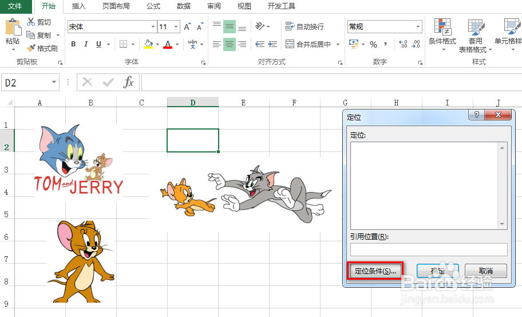Click the accounting number format icon

click(x=354, y=44)
